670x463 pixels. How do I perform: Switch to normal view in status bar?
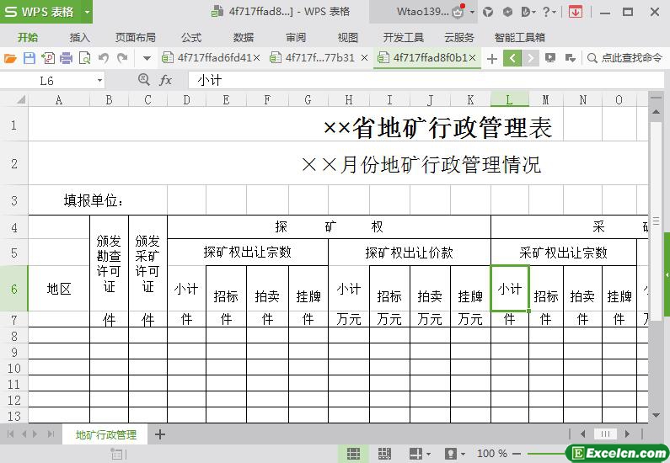353,454
